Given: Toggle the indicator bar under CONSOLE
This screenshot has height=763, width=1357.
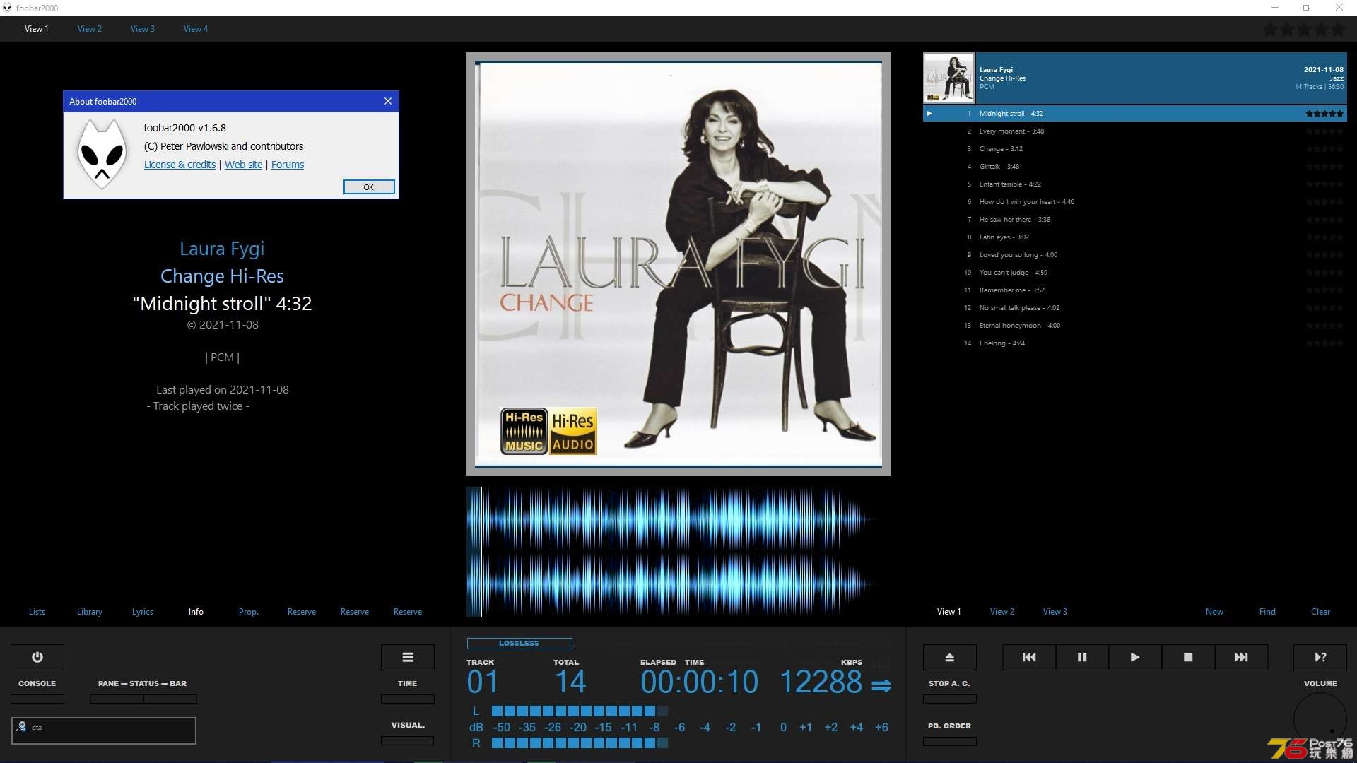Looking at the screenshot, I should pos(37,699).
